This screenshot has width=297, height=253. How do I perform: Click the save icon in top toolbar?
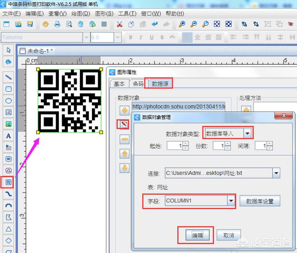(30, 24)
